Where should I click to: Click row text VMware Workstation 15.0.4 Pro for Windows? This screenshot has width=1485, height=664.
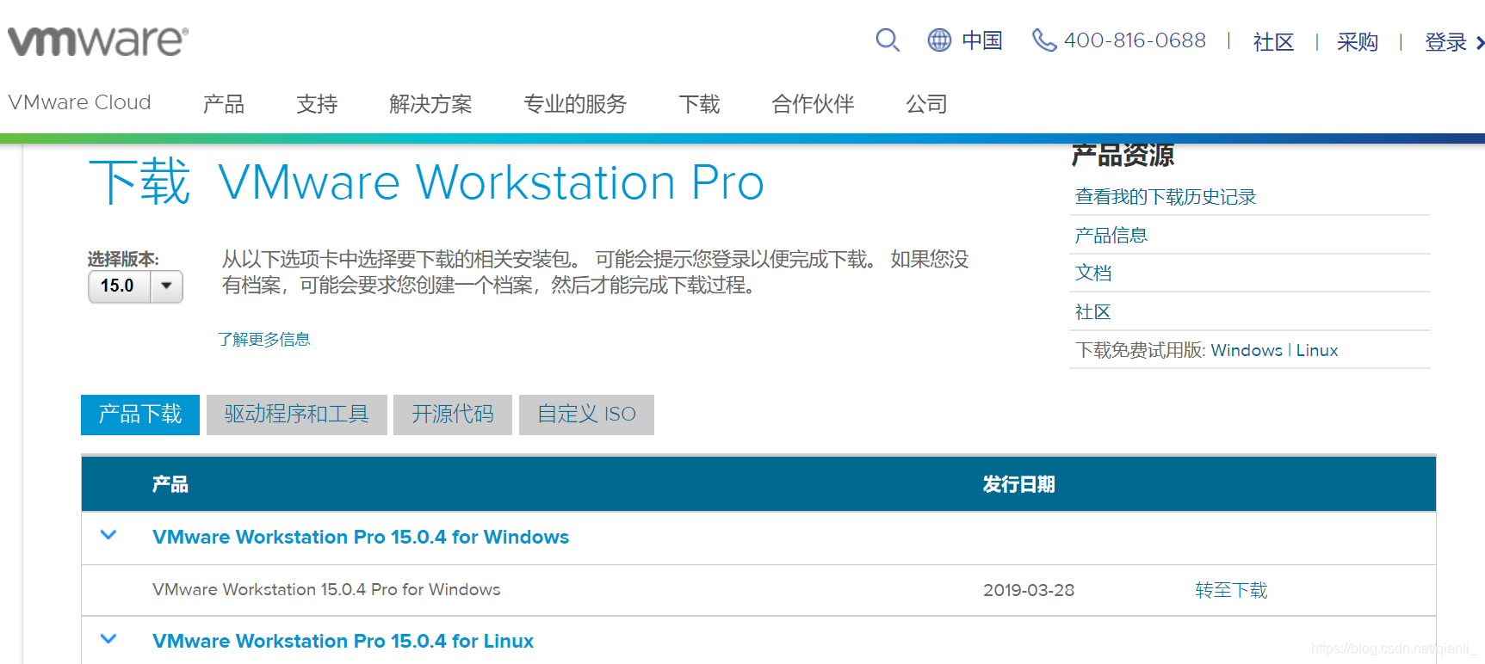(x=326, y=589)
